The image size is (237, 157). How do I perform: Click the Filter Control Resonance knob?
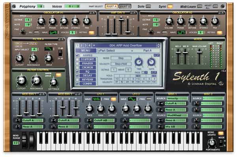point(36,80)
